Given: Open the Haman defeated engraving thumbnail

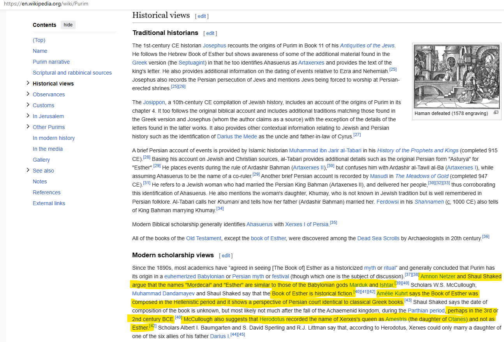Looking at the screenshot, I should [456, 77].
